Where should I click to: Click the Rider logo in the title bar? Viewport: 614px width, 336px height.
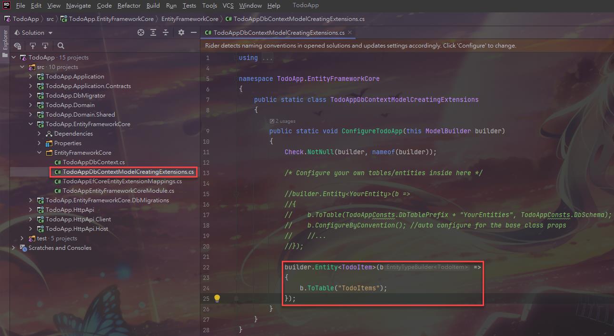click(7, 5)
